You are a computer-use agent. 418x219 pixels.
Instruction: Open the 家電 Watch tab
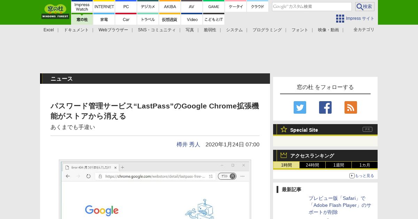104,19
